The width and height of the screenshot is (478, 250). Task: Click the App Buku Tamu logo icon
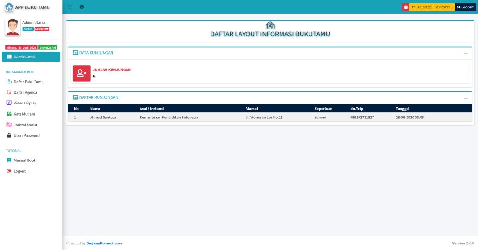click(x=9, y=7)
